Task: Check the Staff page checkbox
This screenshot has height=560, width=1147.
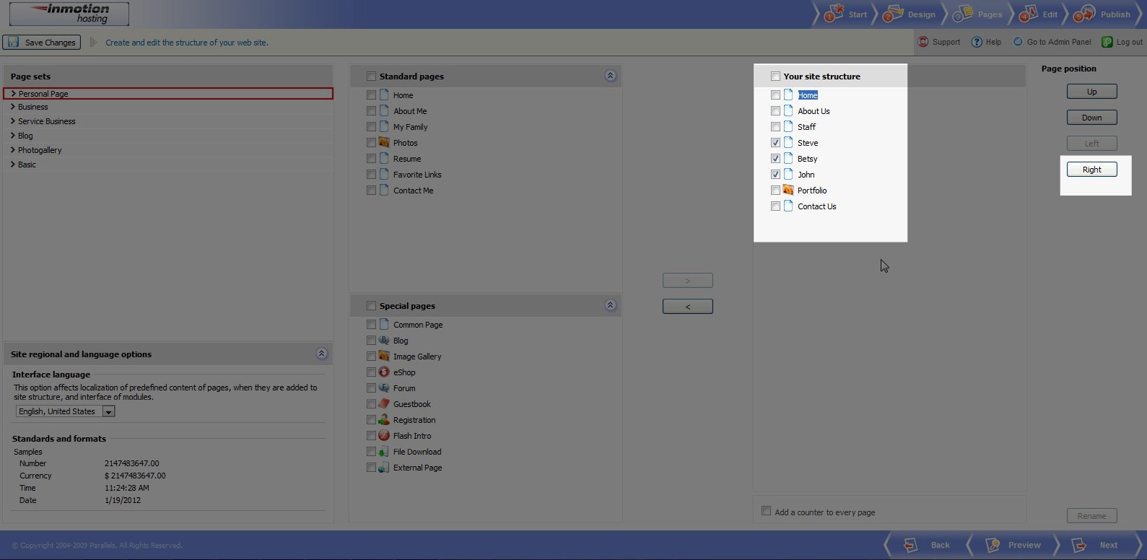Action: coord(775,127)
